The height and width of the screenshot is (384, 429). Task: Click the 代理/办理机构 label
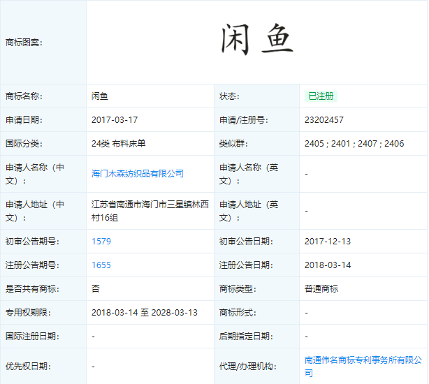tap(247, 367)
